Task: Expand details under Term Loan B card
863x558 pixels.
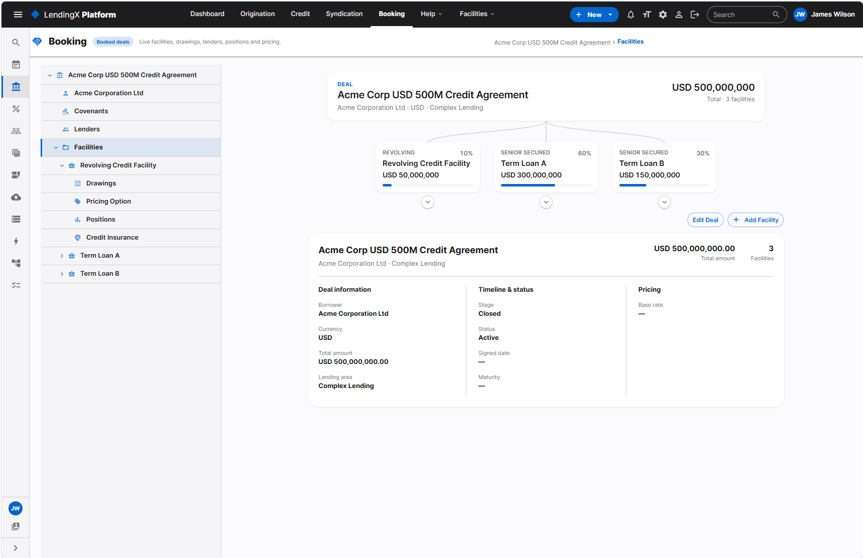Action: [x=664, y=202]
